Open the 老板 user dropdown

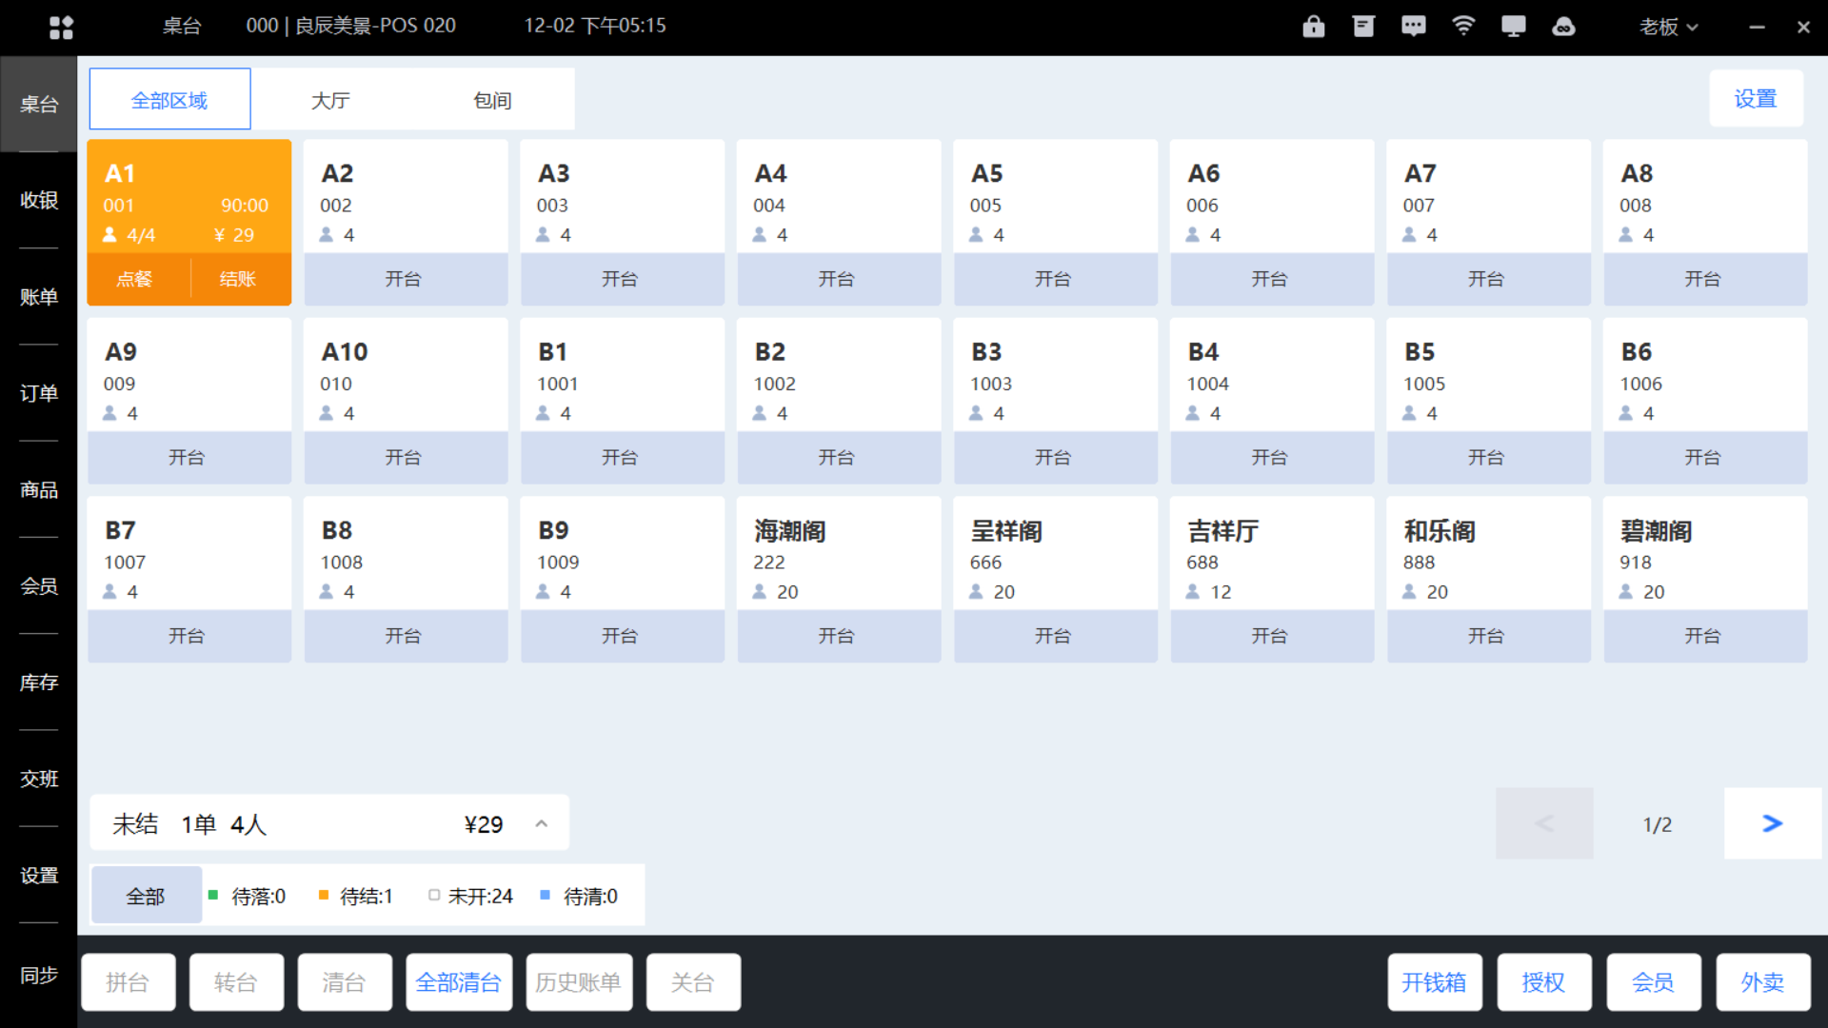[x=1668, y=27]
